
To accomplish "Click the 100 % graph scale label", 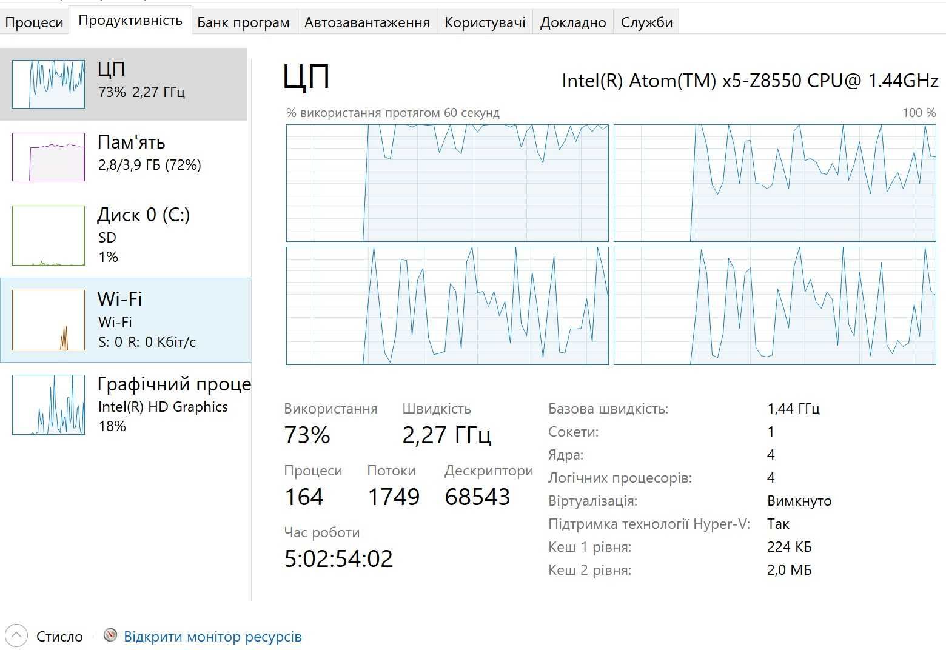I will [x=919, y=113].
